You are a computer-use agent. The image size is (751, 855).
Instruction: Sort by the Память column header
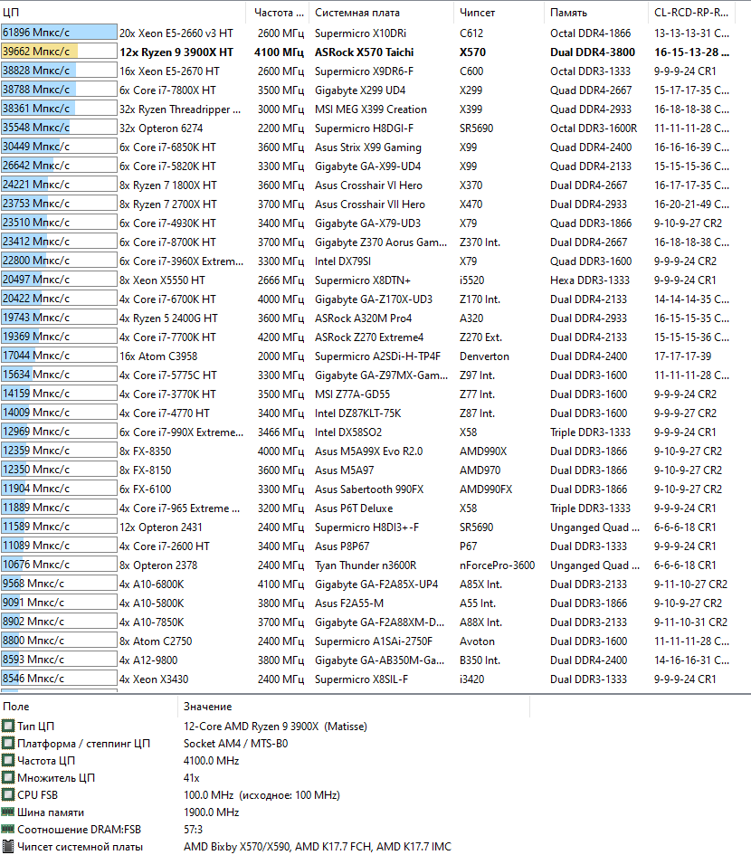click(x=596, y=12)
